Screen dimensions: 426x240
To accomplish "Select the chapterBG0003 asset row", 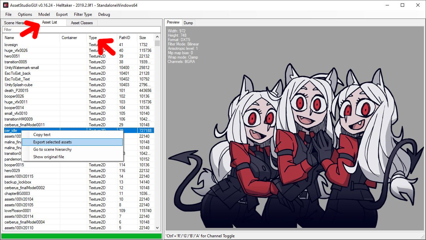I will (x=78, y=194).
